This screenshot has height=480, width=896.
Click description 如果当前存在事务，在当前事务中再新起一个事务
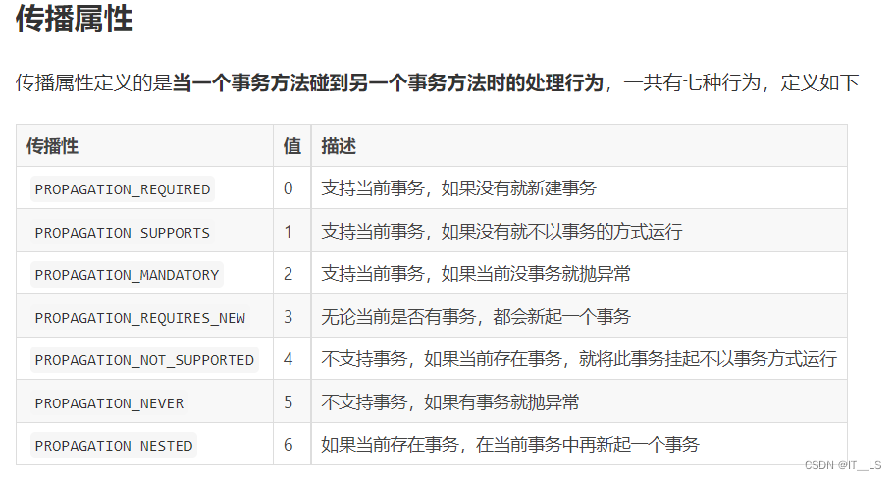click(x=510, y=445)
